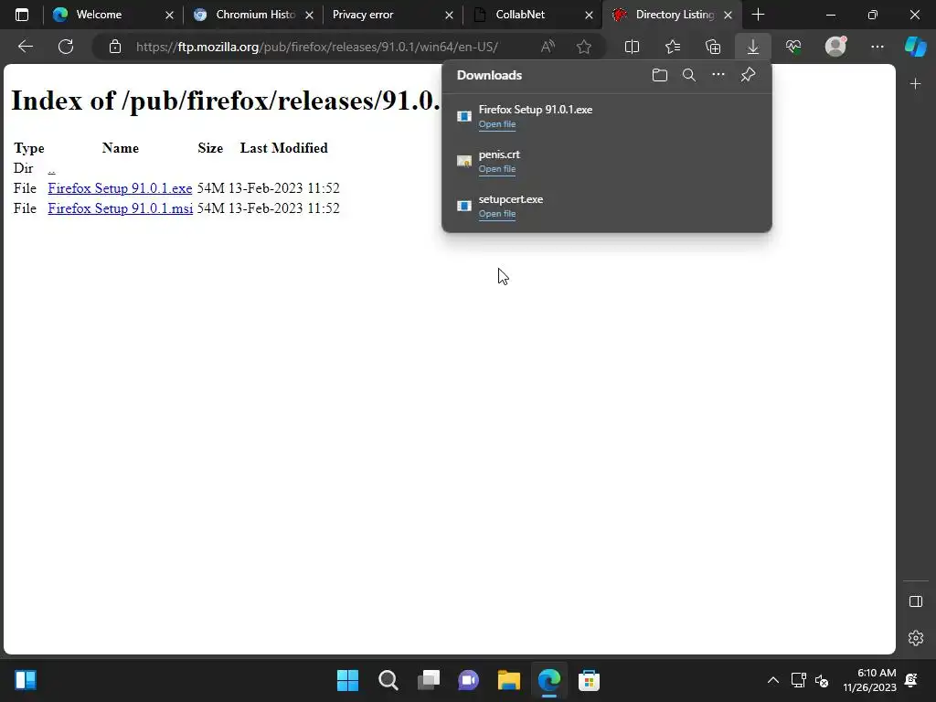Open file for setupcert.exe download
The image size is (936, 702).
tap(496, 214)
